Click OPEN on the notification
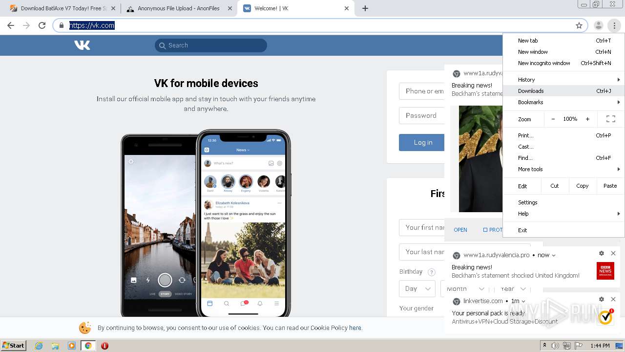Image resolution: width=625 pixels, height=352 pixels. [460, 230]
